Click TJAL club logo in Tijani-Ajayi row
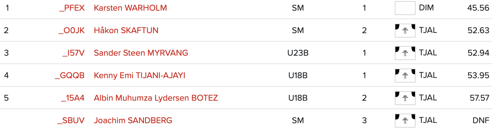Screen dimensions: 492x131 click(405, 76)
